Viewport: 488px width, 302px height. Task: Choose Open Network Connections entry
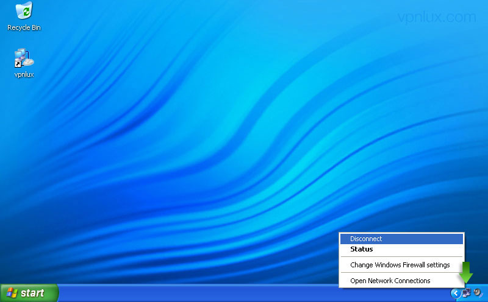tap(401, 281)
